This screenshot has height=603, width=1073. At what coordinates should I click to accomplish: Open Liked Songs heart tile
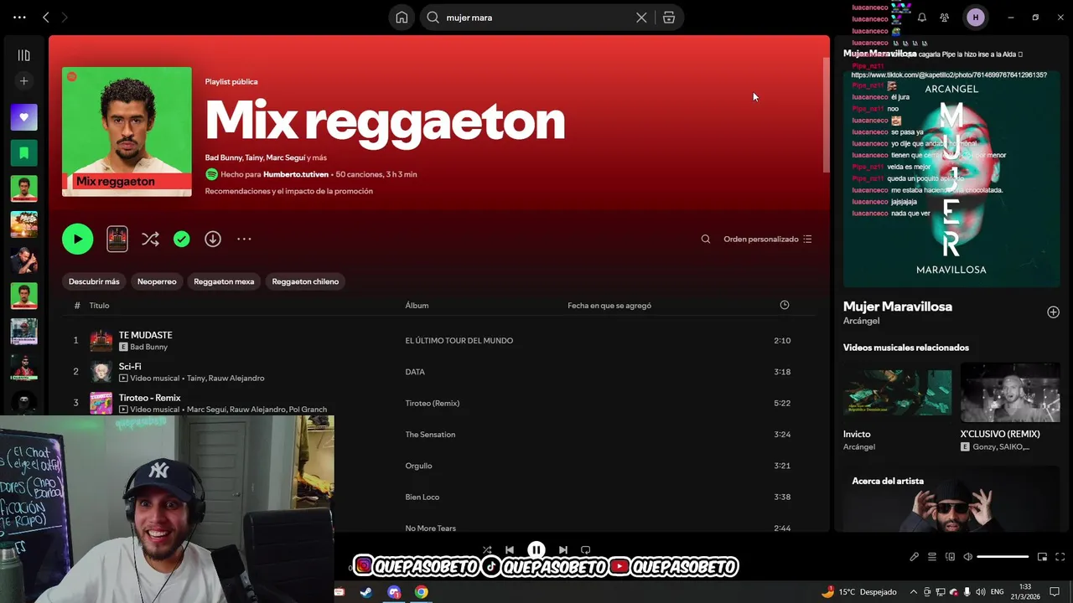(24, 117)
